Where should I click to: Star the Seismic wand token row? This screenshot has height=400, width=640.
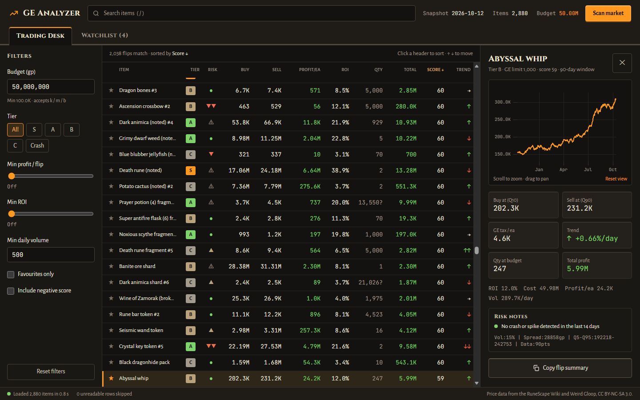pyautogui.click(x=111, y=330)
